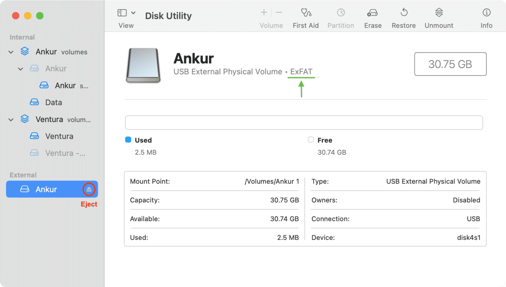Click the ExFAT format label
506x287 pixels.
(x=301, y=72)
